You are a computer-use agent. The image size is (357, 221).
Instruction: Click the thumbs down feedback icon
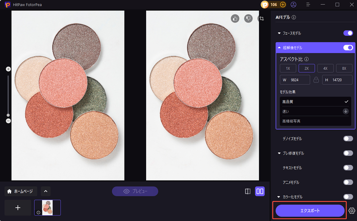[249, 19]
